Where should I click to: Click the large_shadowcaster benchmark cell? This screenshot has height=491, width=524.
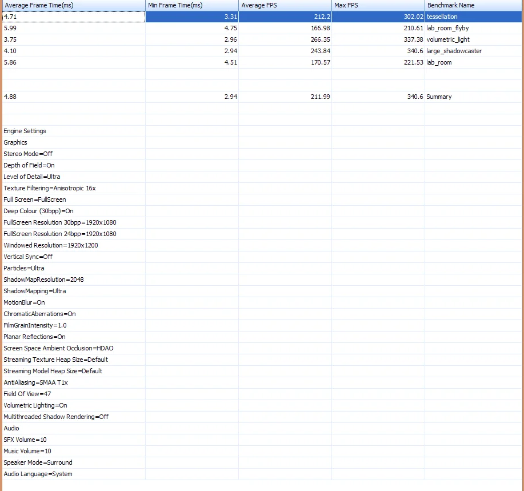click(473, 51)
